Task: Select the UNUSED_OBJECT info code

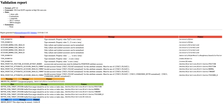Action: click(x=6, y=102)
